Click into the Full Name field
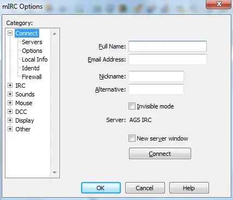The width and height of the screenshot is (233, 200). pyautogui.click(x=168, y=46)
